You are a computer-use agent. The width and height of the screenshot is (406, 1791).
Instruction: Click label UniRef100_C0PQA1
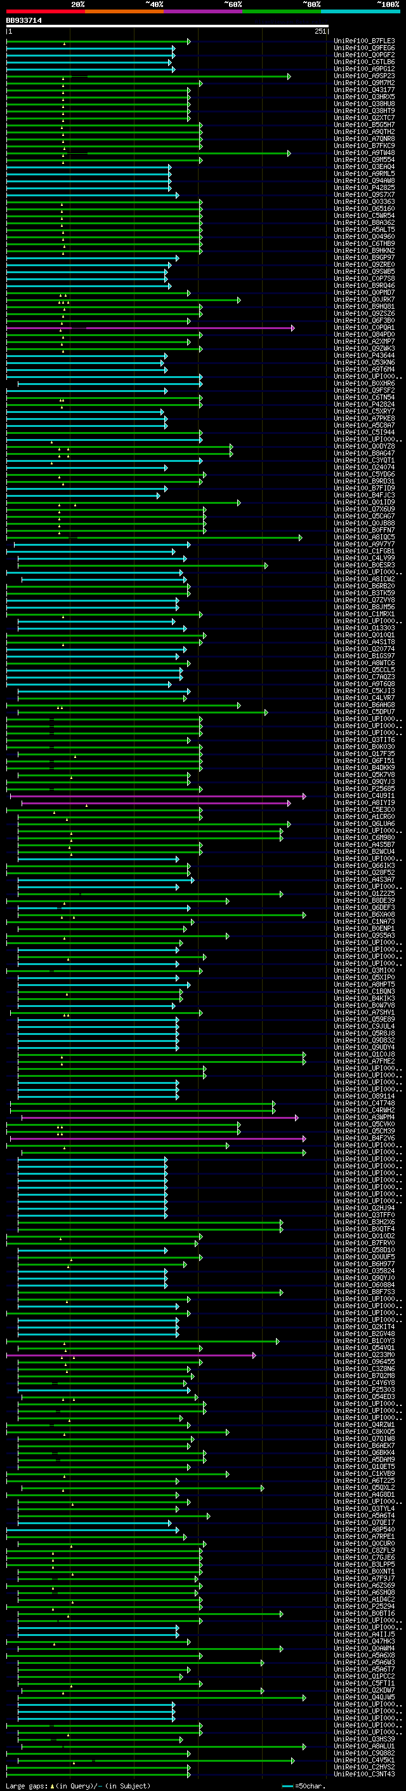tap(364, 328)
